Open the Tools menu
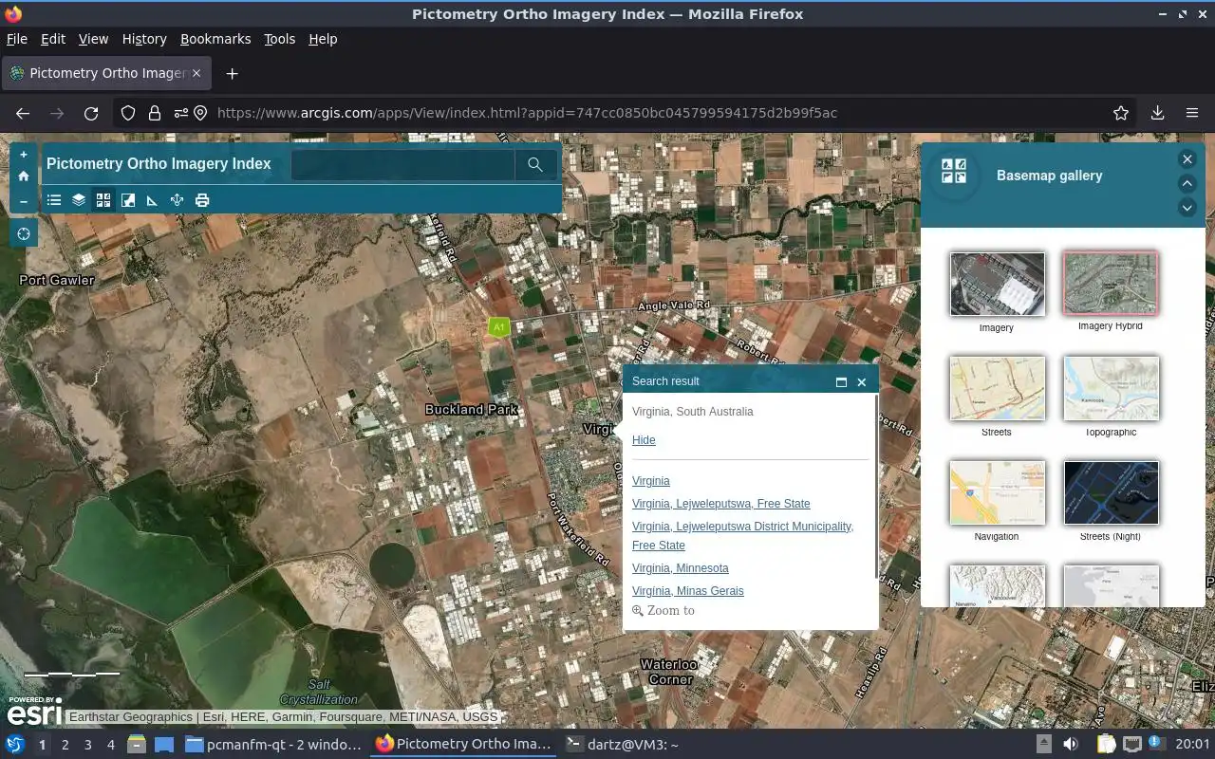The width and height of the screenshot is (1215, 759). tap(279, 39)
